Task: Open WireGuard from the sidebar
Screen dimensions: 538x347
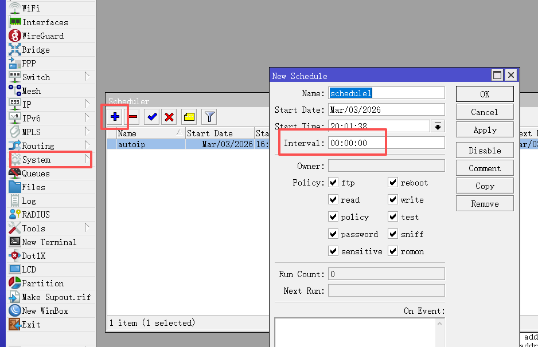Action: (x=42, y=36)
